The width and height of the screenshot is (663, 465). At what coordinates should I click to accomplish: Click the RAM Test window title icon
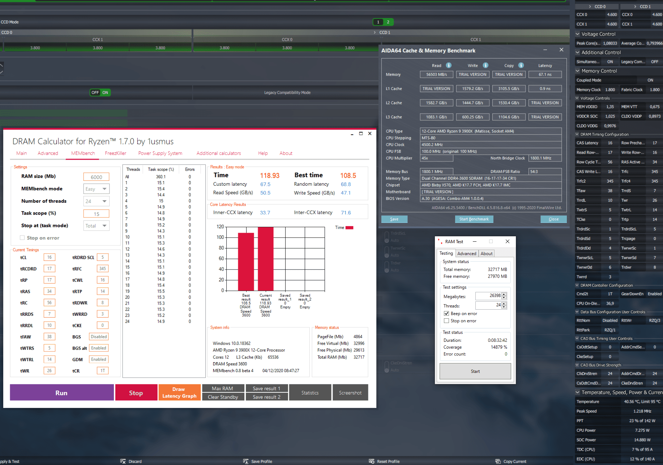440,241
